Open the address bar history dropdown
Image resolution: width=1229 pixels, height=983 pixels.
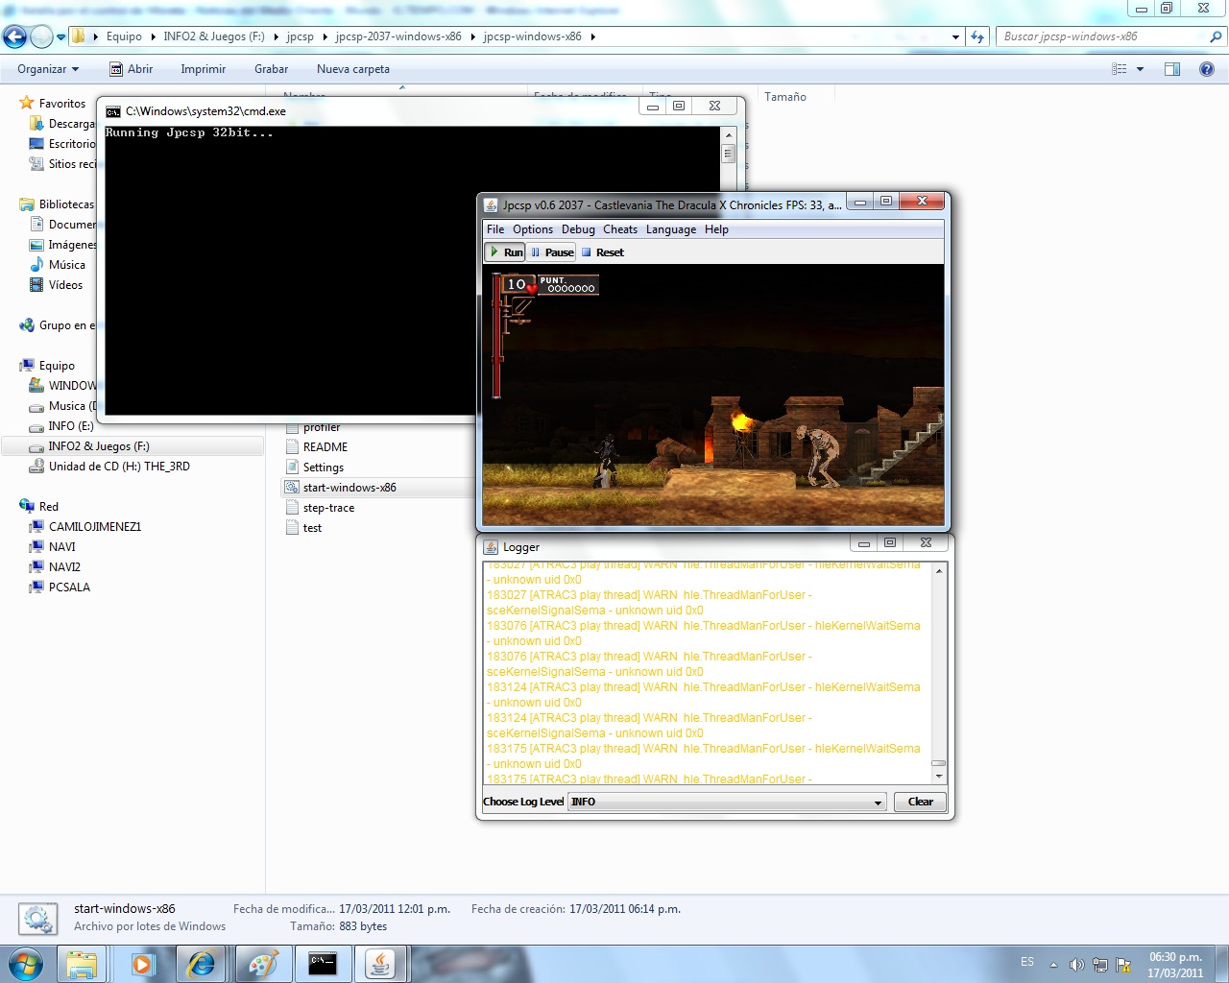point(955,36)
